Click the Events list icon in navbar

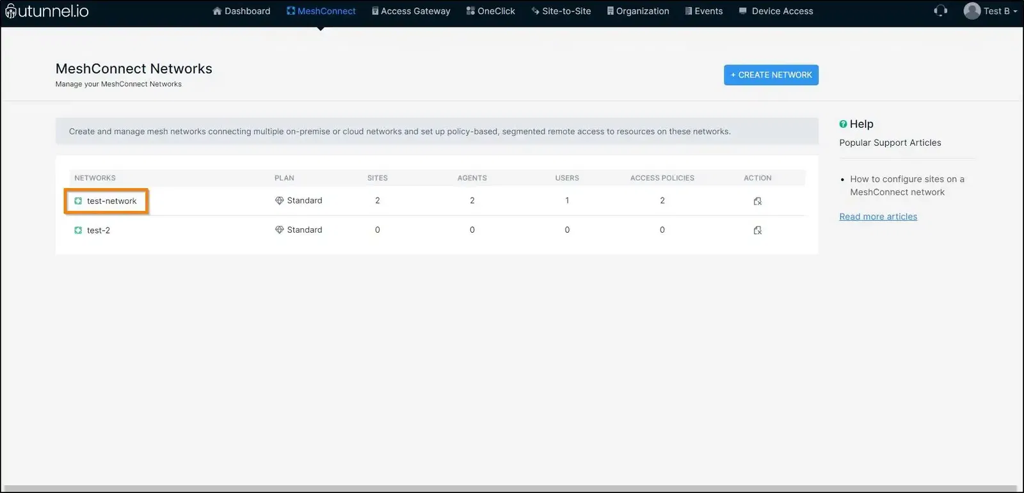click(689, 11)
